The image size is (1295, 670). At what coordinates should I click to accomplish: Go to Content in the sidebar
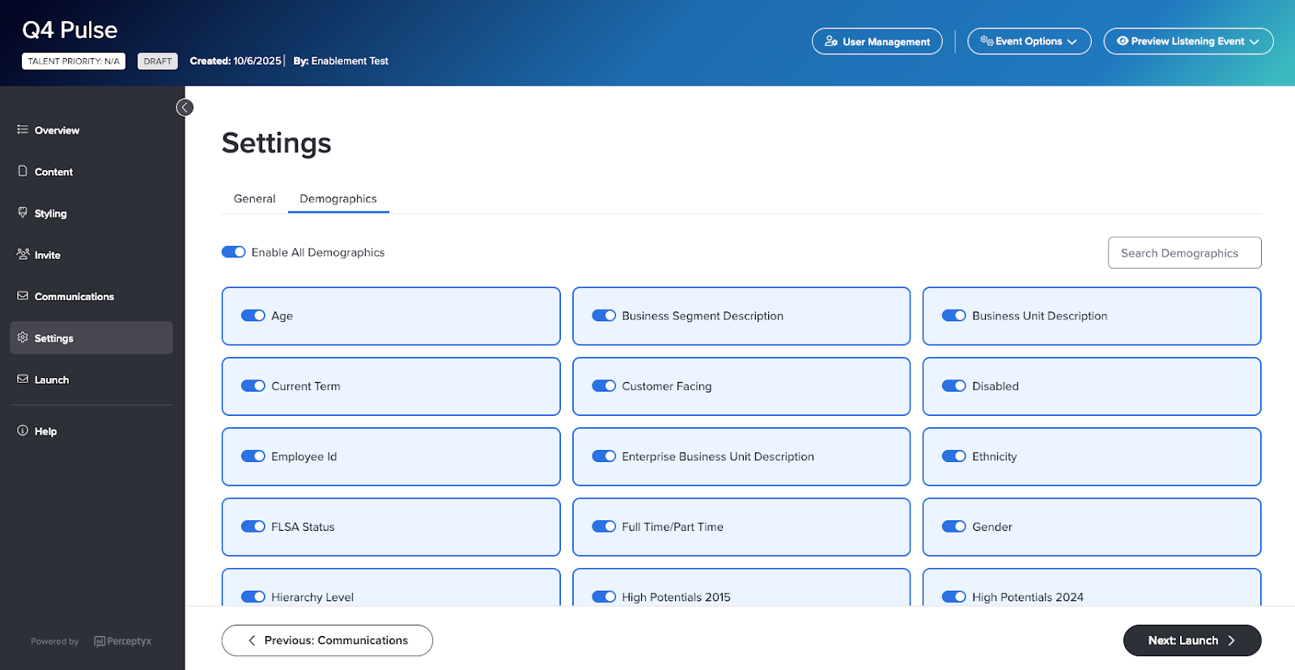coord(91,172)
